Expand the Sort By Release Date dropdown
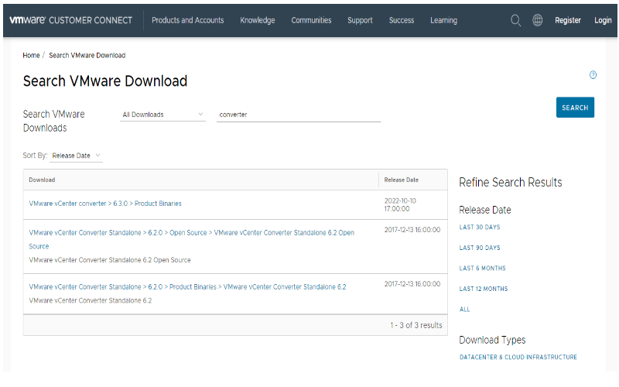The width and height of the screenshot is (619, 387). tap(76, 156)
